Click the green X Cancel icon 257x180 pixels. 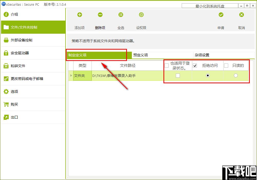241,15
